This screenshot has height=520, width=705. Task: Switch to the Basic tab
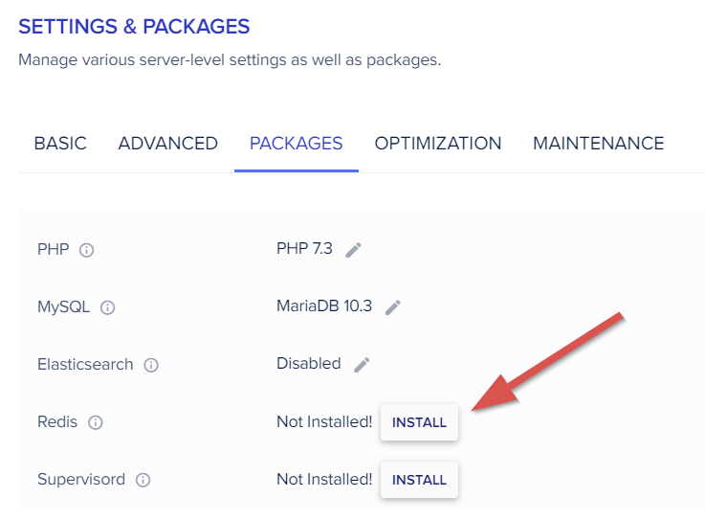[x=60, y=144]
